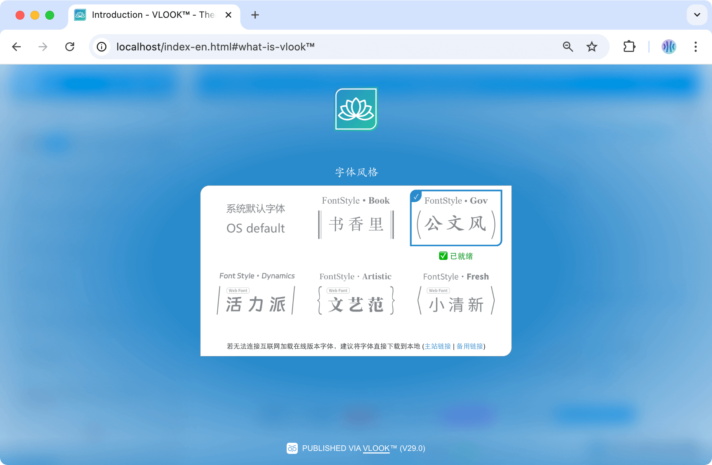Choose FontStyle Fresh 小清新 option

pos(456,294)
